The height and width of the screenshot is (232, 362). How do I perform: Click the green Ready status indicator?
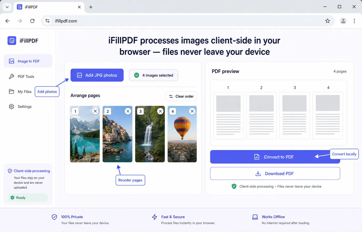(x=28, y=198)
